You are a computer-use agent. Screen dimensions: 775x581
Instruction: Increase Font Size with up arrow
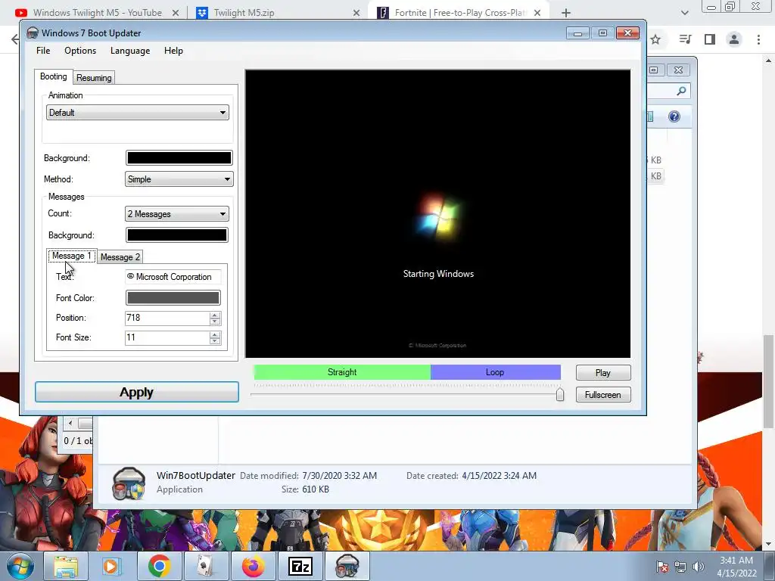point(214,334)
